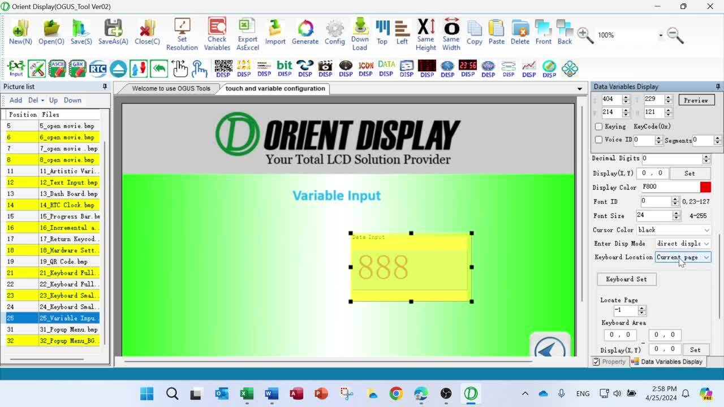Select touch and variable configuration tab
This screenshot has width=724, height=407.
pyautogui.click(x=275, y=89)
